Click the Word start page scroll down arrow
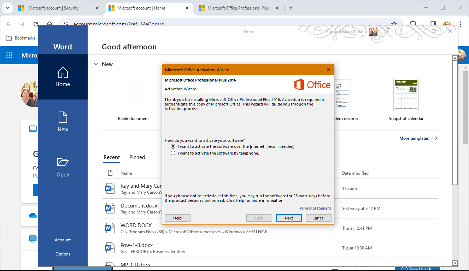 455,263
